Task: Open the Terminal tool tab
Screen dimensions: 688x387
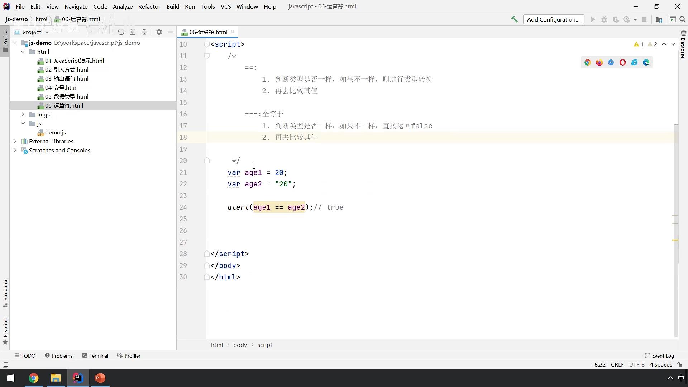Action: point(95,355)
